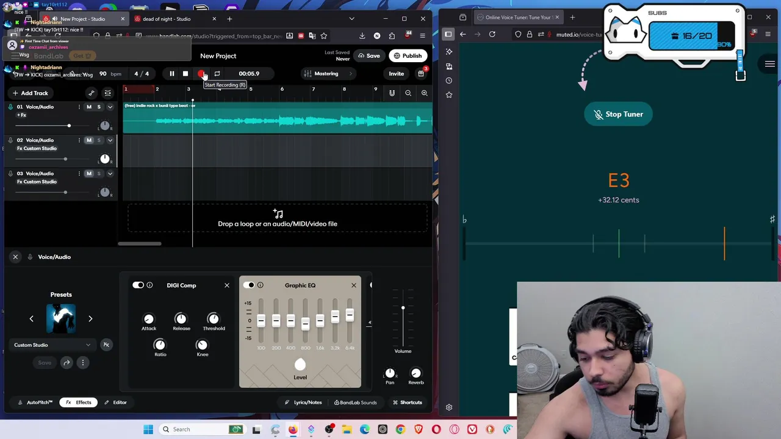Viewport: 781px width, 439px height.
Task: Click track 03 pan knob
Action: pyautogui.click(x=105, y=193)
